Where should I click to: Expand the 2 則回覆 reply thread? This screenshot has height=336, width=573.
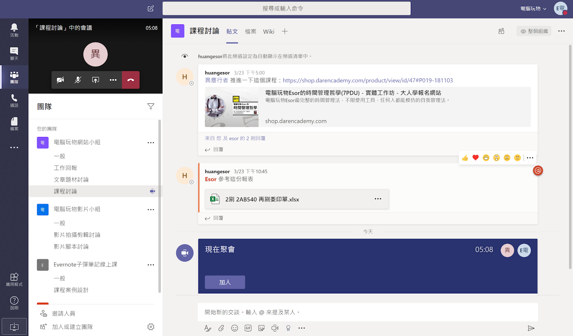pyautogui.click(x=235, y=138)
